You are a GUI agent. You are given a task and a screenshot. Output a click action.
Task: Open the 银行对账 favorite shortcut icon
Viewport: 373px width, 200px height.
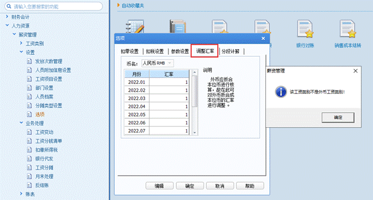(x=305, y=29)
